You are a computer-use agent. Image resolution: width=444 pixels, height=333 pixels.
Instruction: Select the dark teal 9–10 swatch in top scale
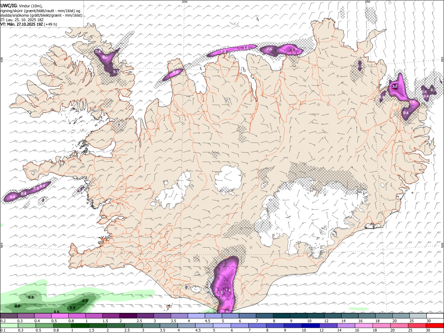click(x=298, y=316)
